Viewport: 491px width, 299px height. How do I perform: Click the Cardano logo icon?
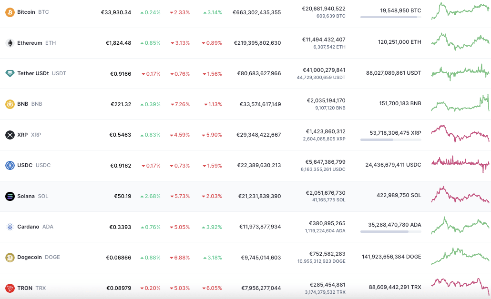[10, 227]
